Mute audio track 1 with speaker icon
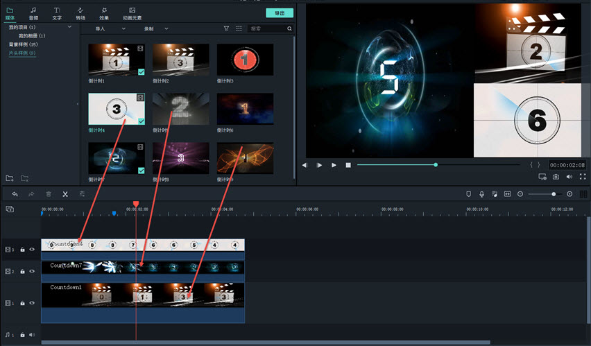Screen dimensions: 591x346 pos(32,335)
